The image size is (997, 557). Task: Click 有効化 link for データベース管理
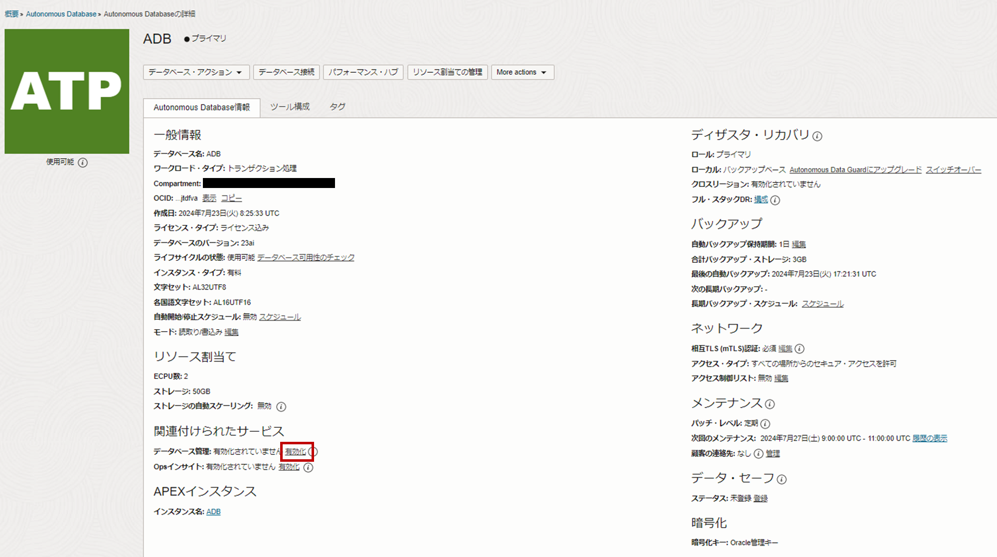coord(295,452)
